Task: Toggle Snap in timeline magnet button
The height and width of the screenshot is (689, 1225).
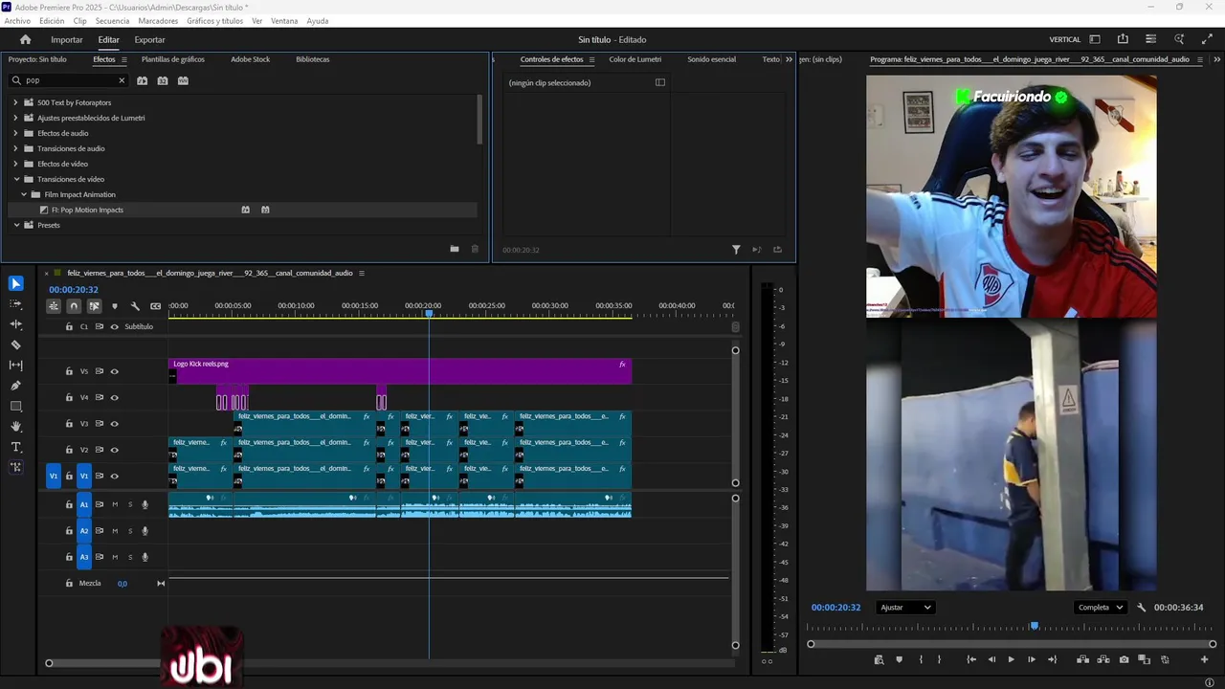Action: click(74, 306)
